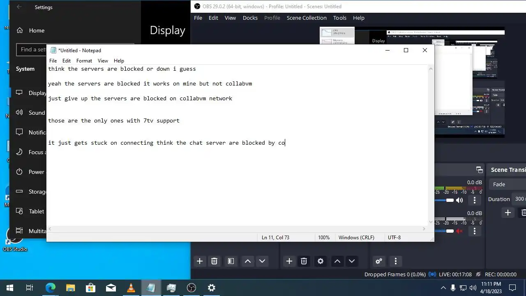Image resolution: width=526 pixels, height=296 pixels.
Task: Unmute the second audio channel red speaker
Action: pyautogui.click(x=459, y=231)
